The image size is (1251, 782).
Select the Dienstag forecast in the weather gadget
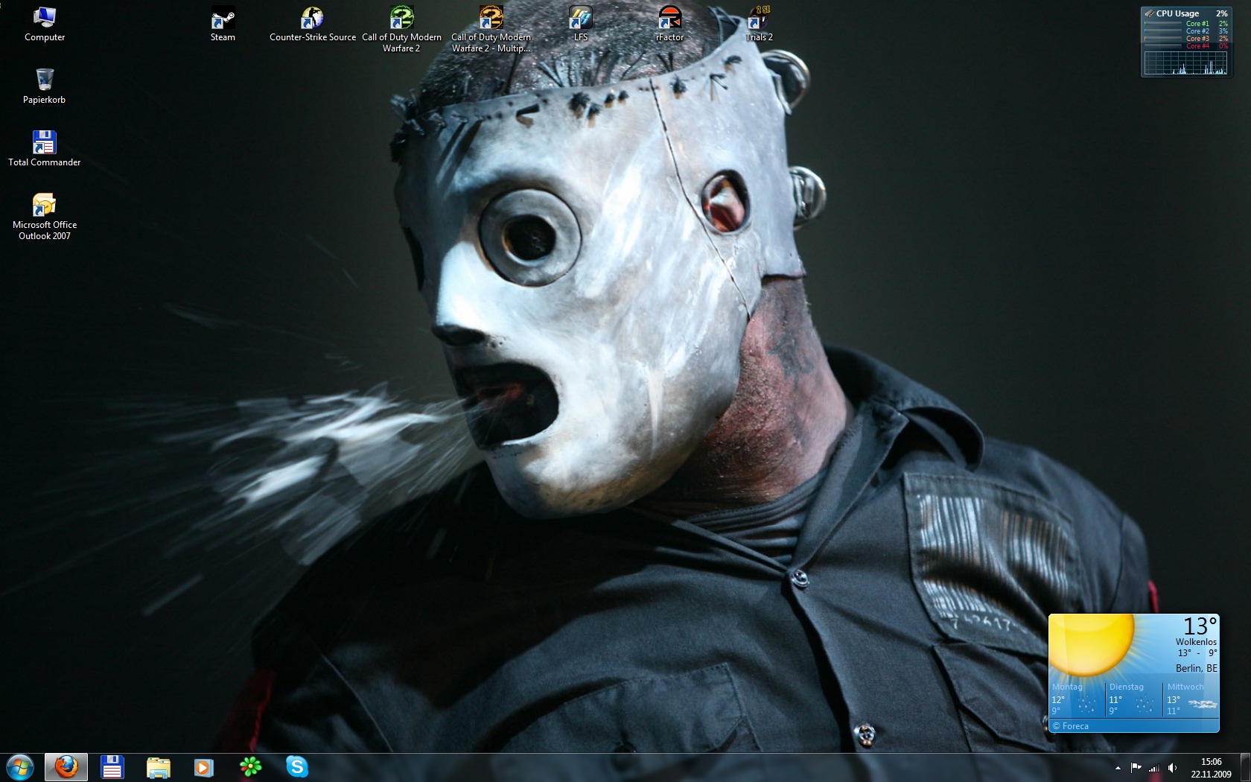(x=1133, y=699)
